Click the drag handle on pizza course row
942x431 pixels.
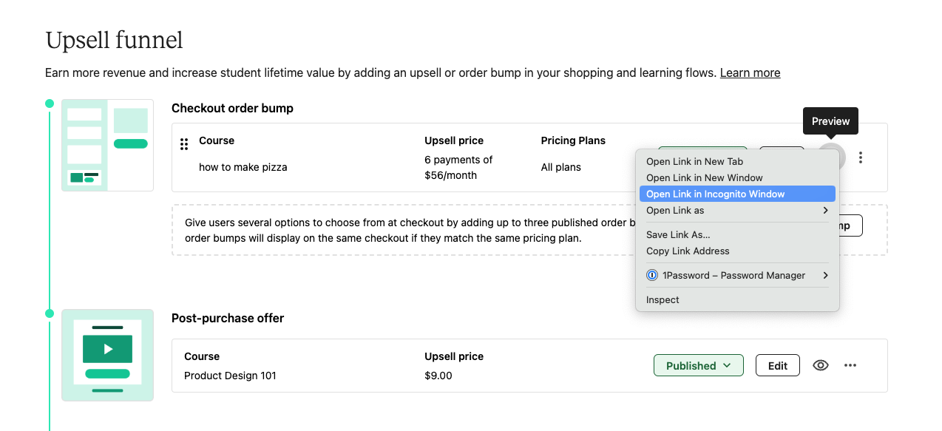click(x=184, y=144)
